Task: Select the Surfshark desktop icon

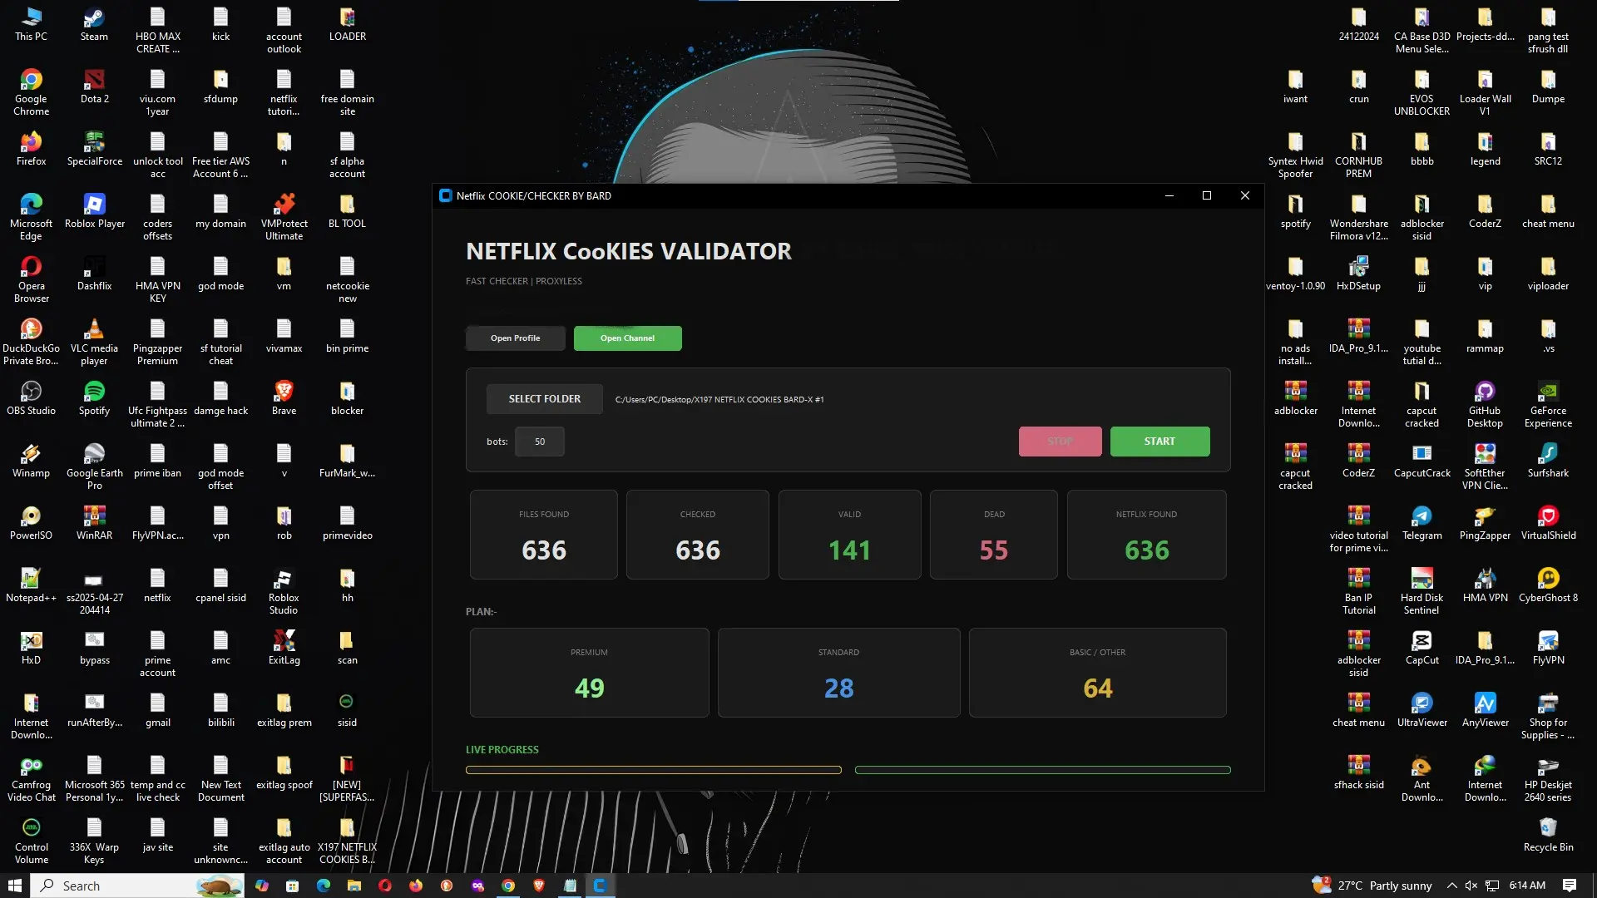Action: point(1548,461)
